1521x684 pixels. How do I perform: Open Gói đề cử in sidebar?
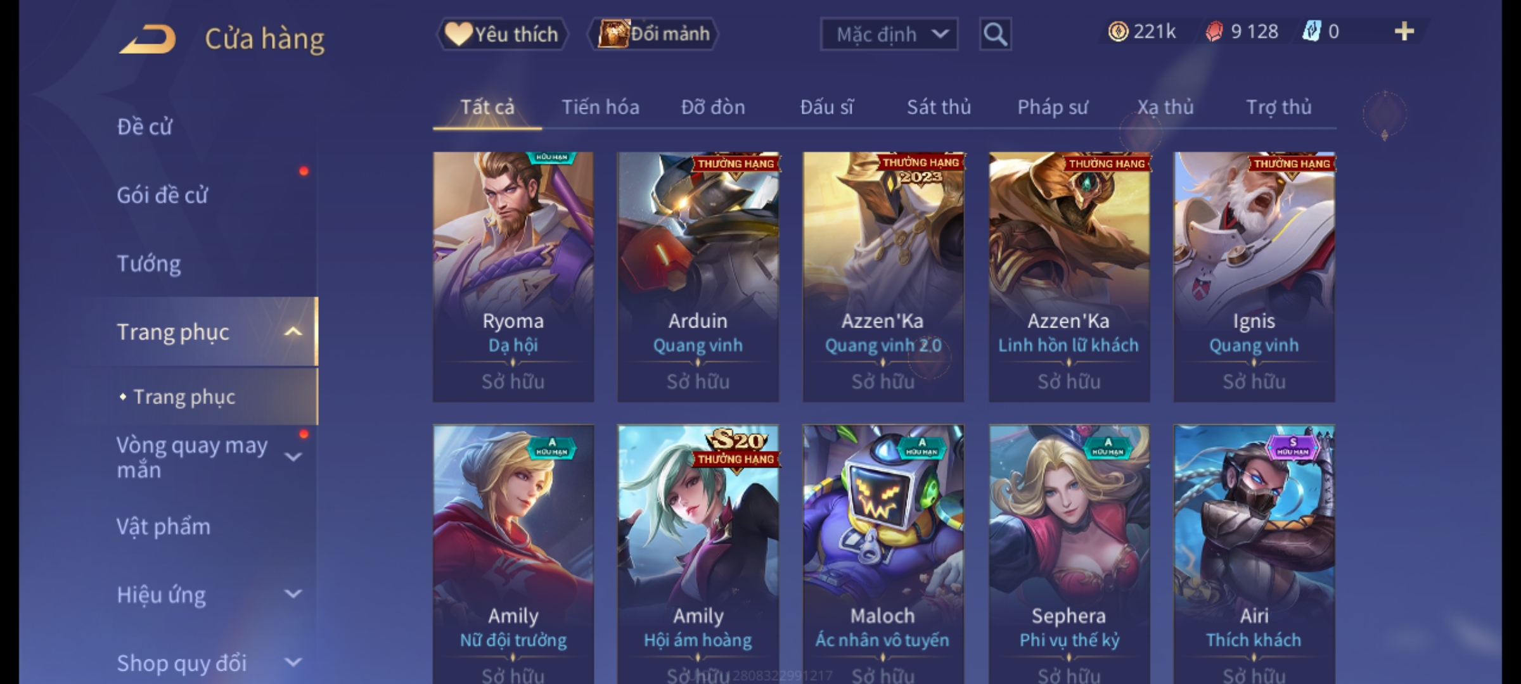pos(162,195)
